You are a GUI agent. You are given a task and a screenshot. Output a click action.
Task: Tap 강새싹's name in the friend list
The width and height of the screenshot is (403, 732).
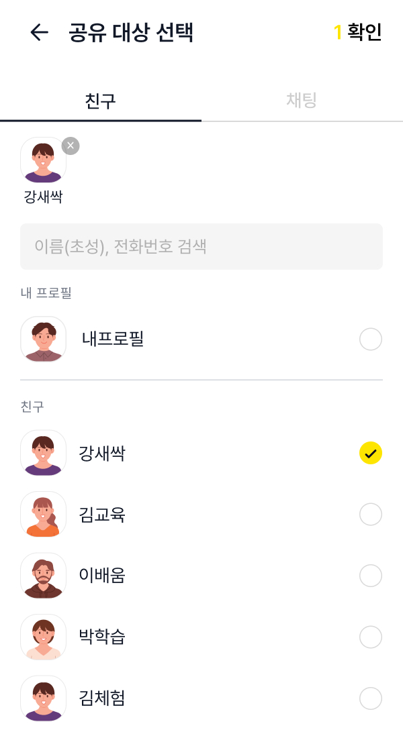(101, 453)
